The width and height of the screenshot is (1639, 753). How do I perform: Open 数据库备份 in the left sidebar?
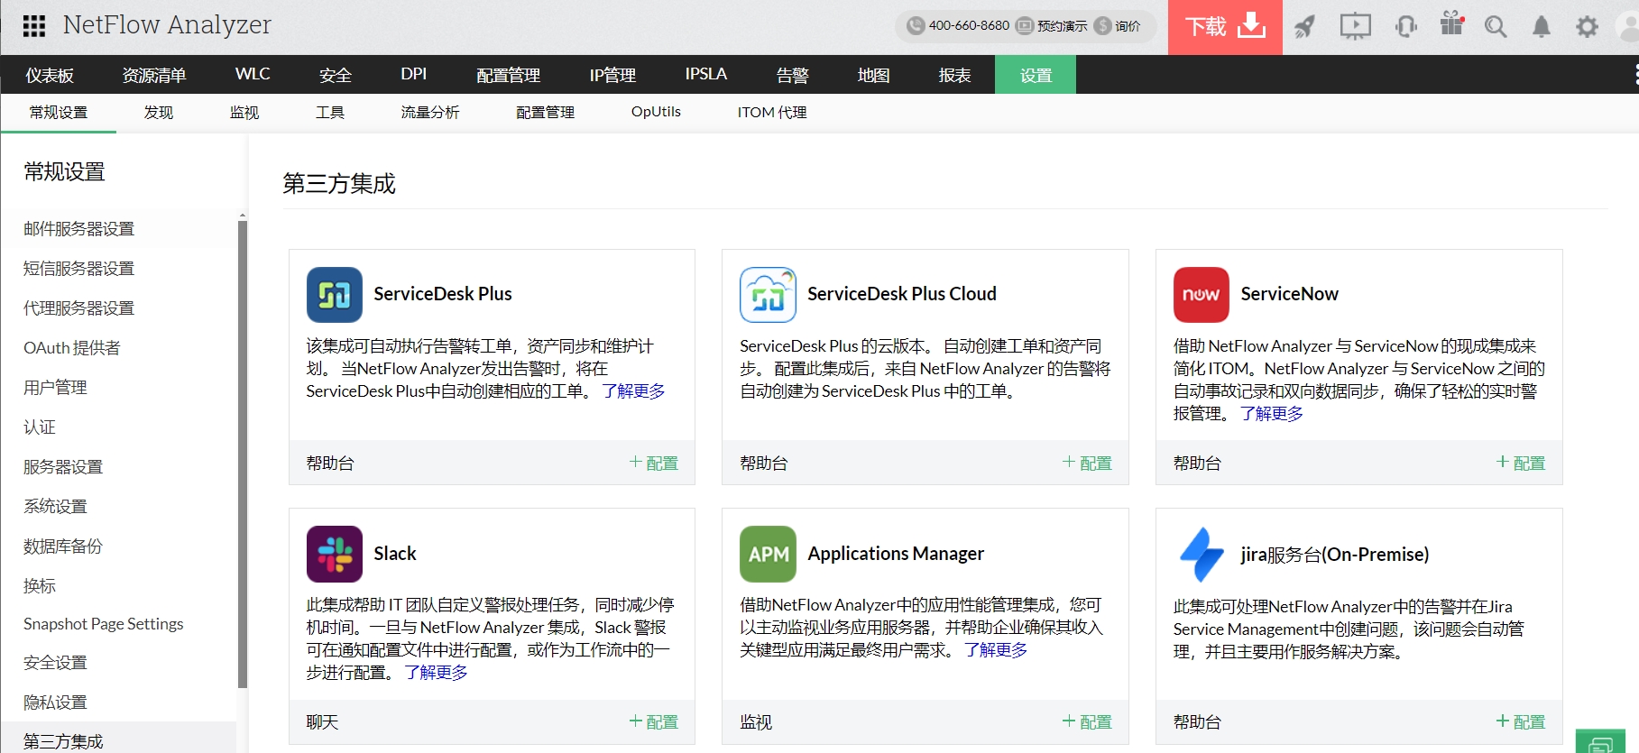click(63, 546)
